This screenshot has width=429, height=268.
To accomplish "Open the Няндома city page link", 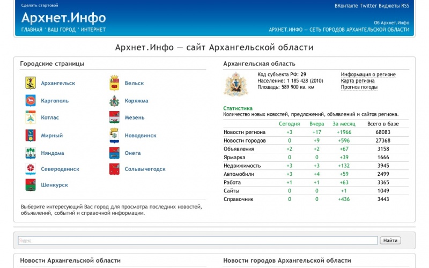I will point(52,153).
